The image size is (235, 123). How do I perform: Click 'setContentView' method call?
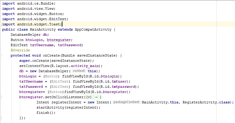(x=34, y=66)
